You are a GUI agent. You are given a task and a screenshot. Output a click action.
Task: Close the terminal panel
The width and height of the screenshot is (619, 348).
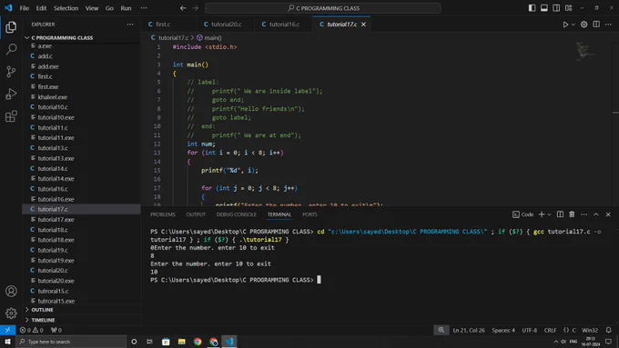608,214
